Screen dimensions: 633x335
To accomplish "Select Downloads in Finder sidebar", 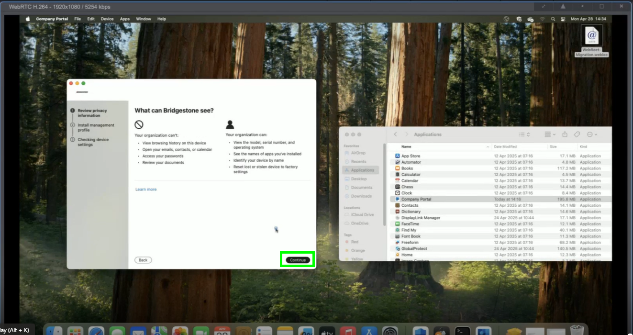I will [x=361, y=196].
